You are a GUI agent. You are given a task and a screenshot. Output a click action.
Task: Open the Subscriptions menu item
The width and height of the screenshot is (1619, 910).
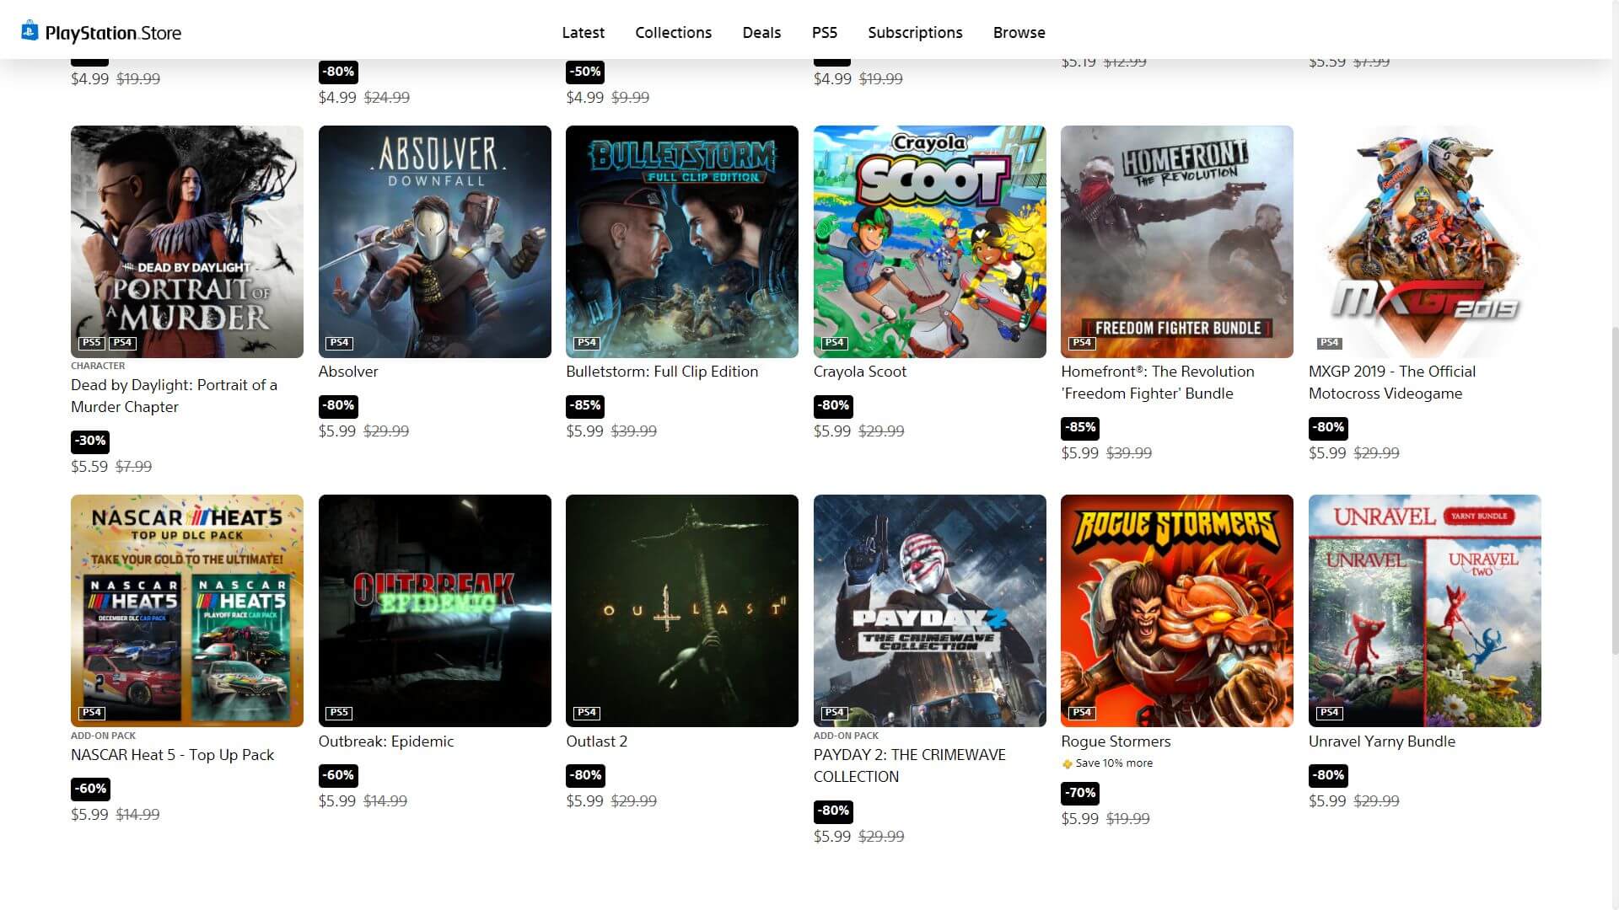tap(915, 32)
